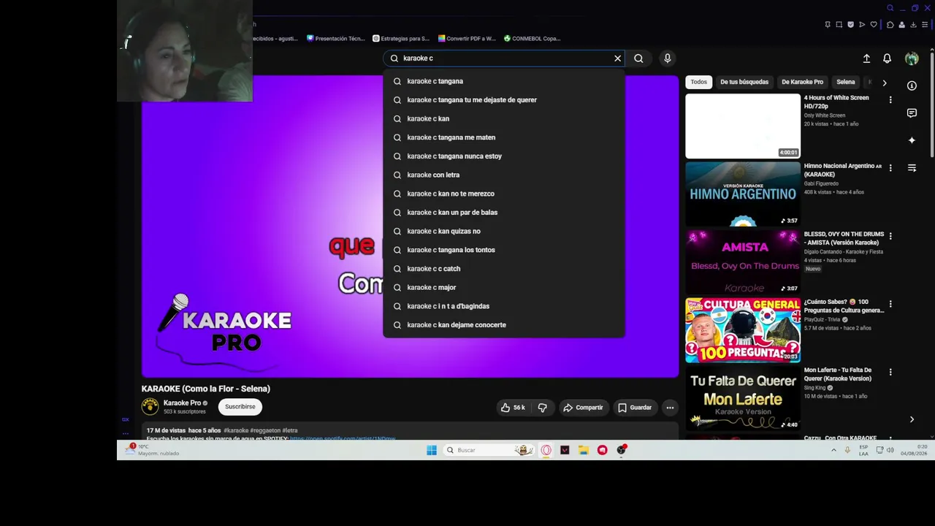Open the YouTube upload/create icon
The image size is (935, 526).
coord(866,58)
